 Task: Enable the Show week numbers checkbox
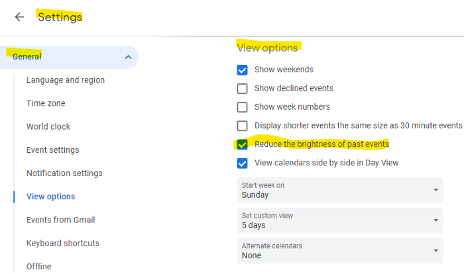[243, 107]
